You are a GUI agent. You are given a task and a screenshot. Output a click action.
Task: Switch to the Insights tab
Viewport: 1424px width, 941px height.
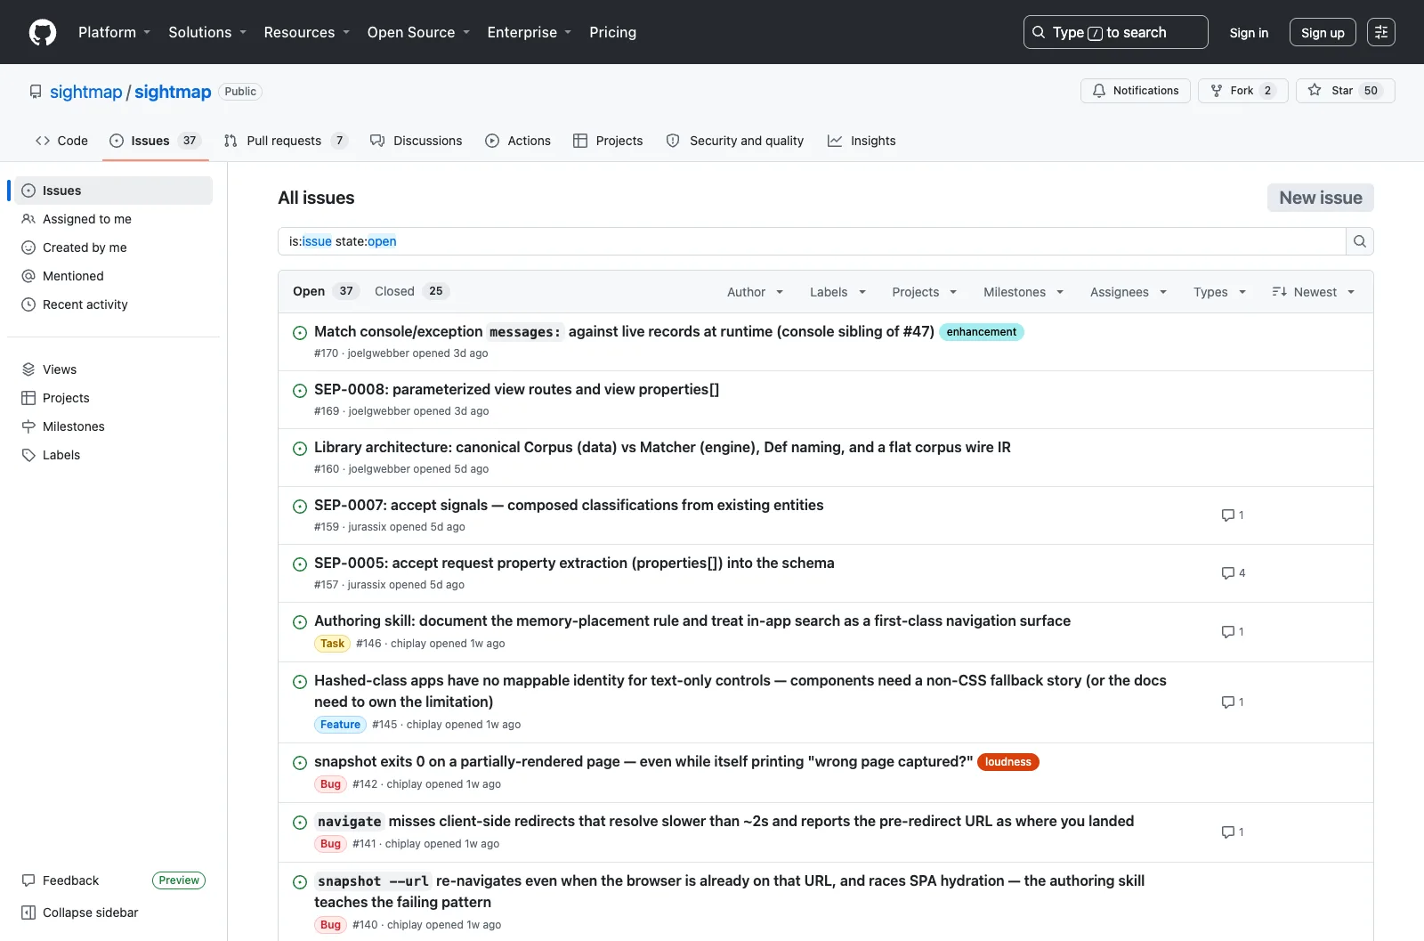tap(862, 141)
